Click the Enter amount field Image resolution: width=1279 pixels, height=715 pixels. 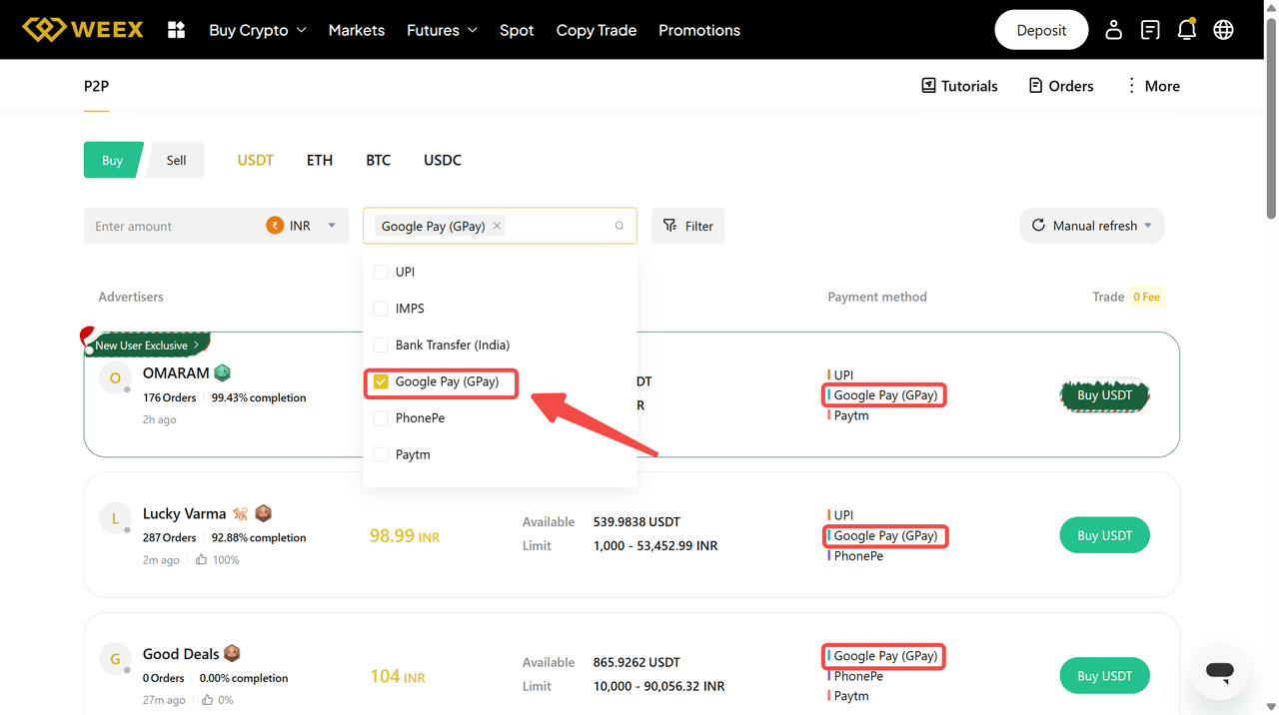170,226
